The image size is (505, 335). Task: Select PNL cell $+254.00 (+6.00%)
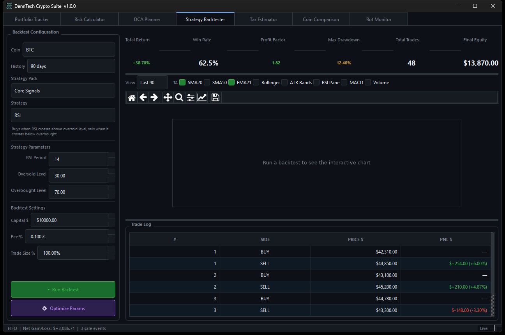click(x=446, y=264)
